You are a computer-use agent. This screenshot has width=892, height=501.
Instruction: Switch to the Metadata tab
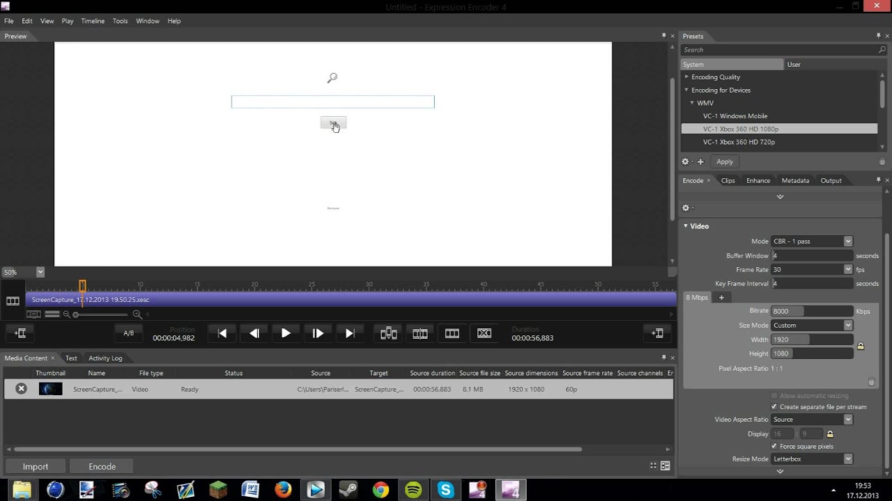pyautogui.click(x=795, y=180)
